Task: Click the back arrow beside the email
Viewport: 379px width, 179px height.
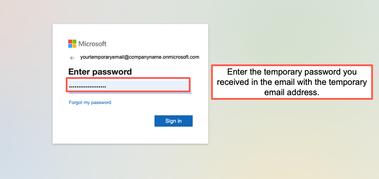Action: coord(72,58)
